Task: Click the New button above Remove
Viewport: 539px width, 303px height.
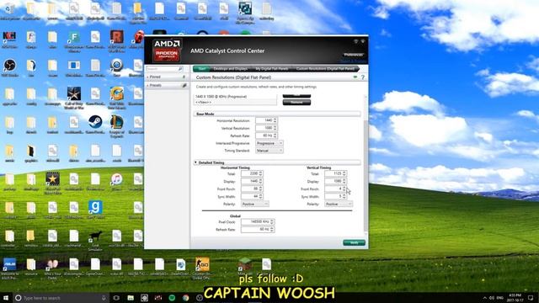Action: 296,95
